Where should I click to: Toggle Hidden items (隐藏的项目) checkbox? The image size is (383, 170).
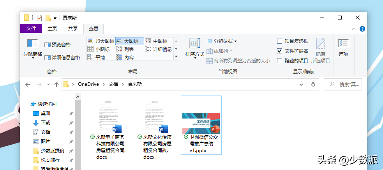point(293,61)
